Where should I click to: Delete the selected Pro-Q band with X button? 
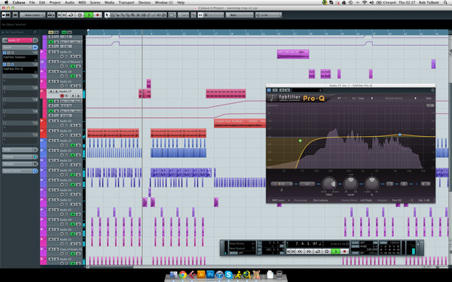point(404,183)
